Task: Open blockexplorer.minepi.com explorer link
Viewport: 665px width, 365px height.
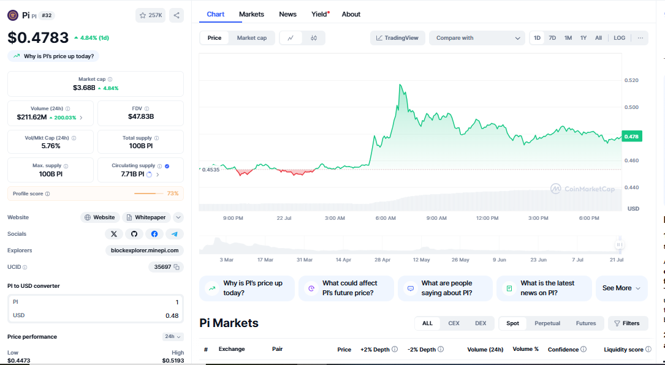Action: click(x=145, y=250)
